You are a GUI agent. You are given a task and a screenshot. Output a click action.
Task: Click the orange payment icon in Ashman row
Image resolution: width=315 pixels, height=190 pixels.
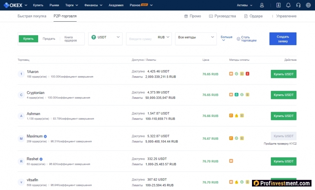click(x=231, y=116)
